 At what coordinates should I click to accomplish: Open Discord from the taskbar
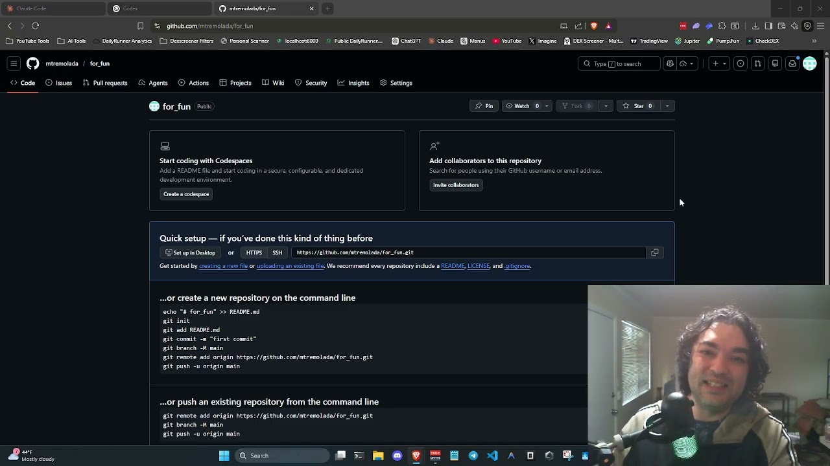397,456
